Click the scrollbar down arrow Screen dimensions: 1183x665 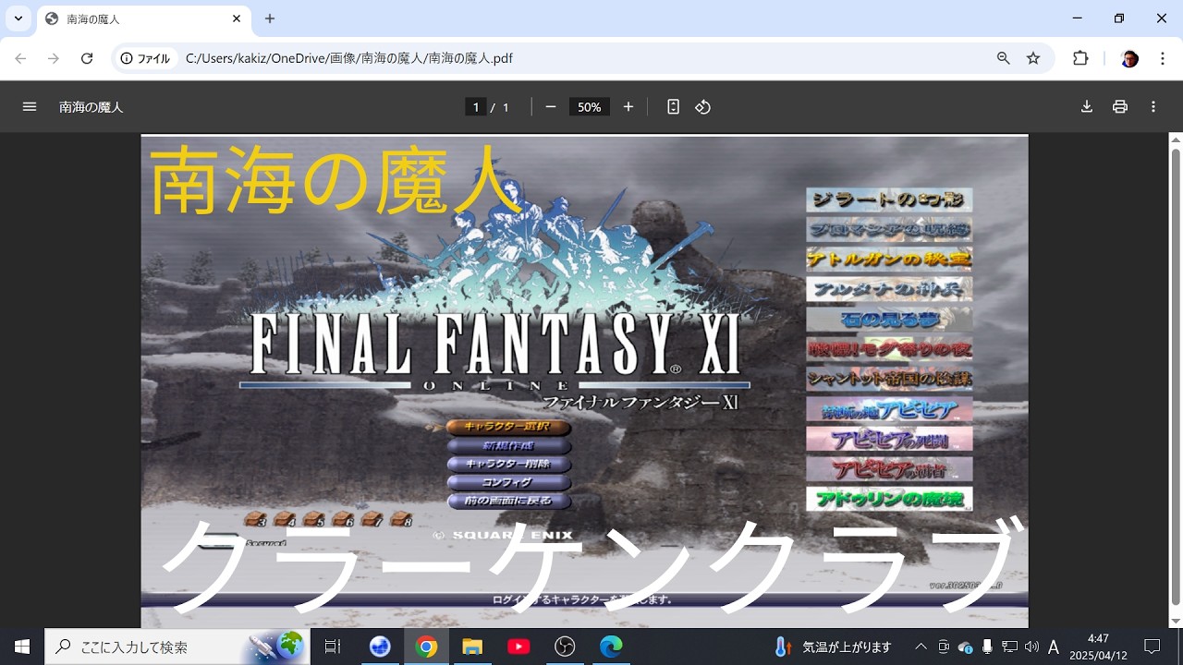pos(1176,621)
